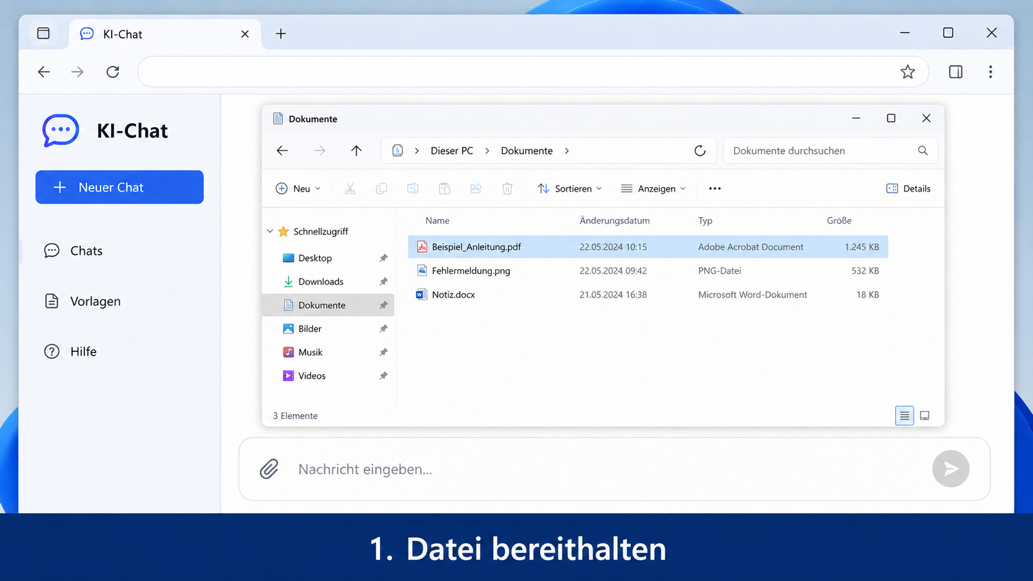Screen dimensions: 1033x581
Task: Sort by Größe column header
Action: [x=839, y=220]
